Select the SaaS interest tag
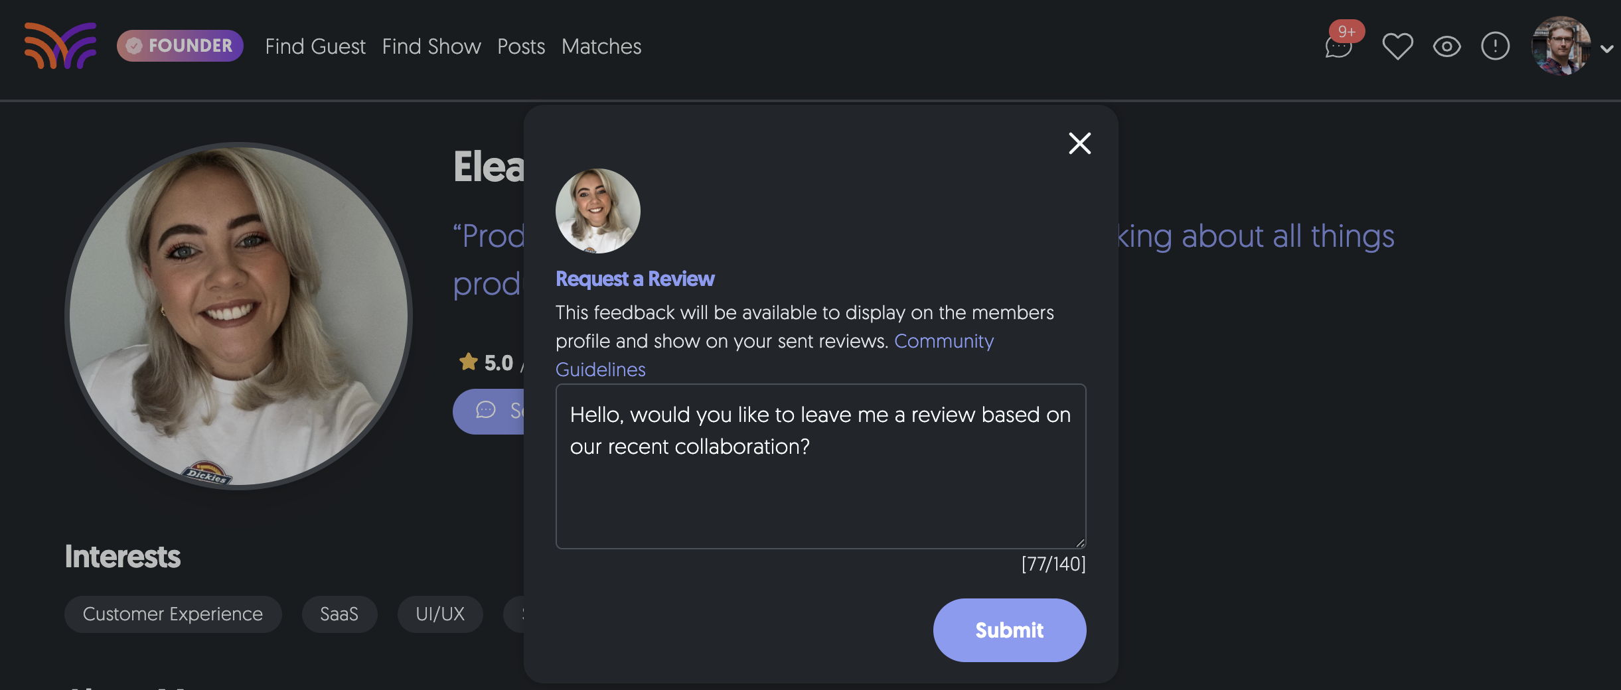 click(x=339, y=614)
